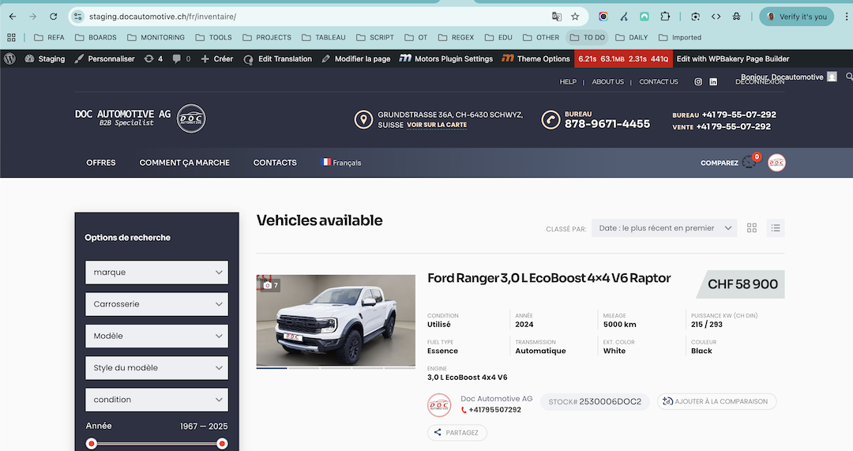Click the COMPAREZ link

(x=720, y=163)
